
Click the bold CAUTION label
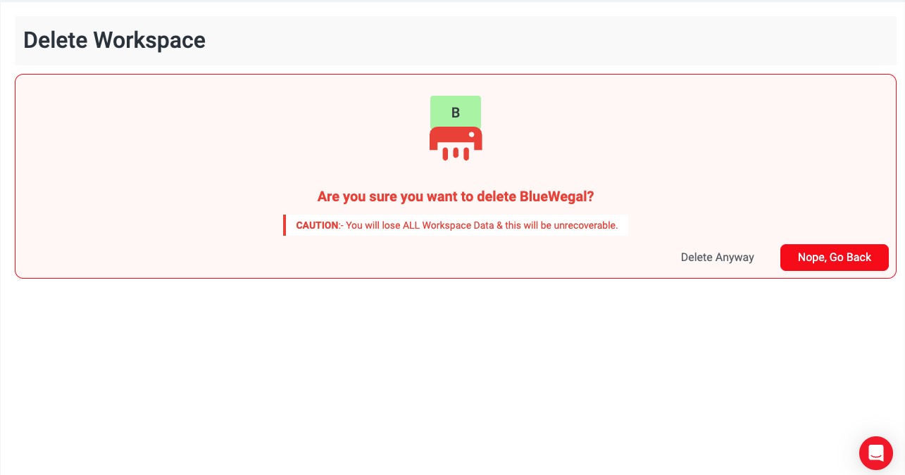click(317, 225)
